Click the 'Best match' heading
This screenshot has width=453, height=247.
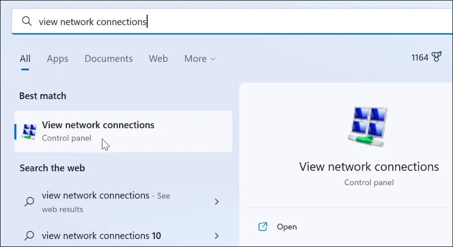coord(43,96)
